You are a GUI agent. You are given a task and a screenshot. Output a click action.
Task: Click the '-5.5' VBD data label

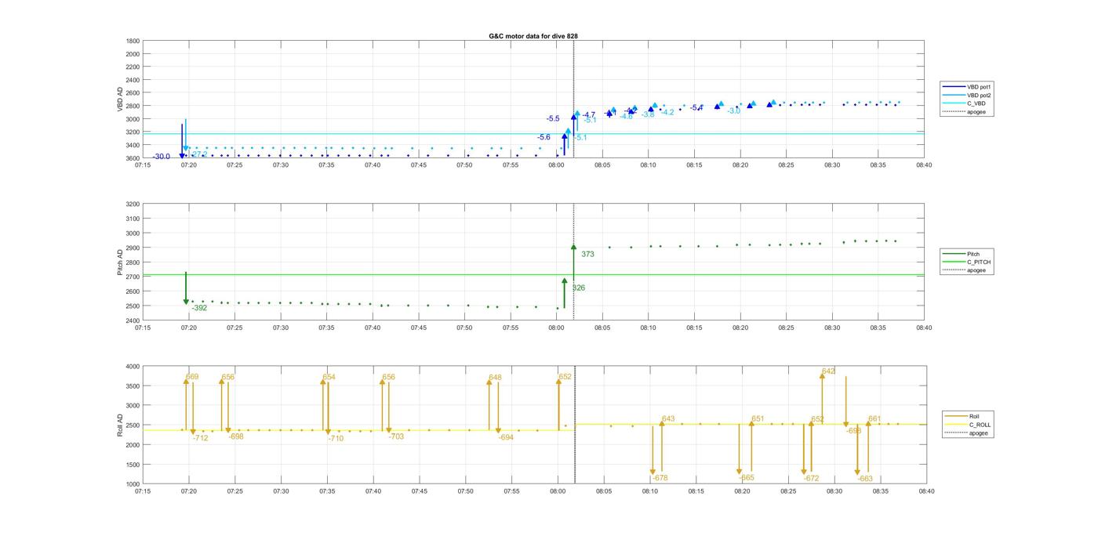pos(553,118)
